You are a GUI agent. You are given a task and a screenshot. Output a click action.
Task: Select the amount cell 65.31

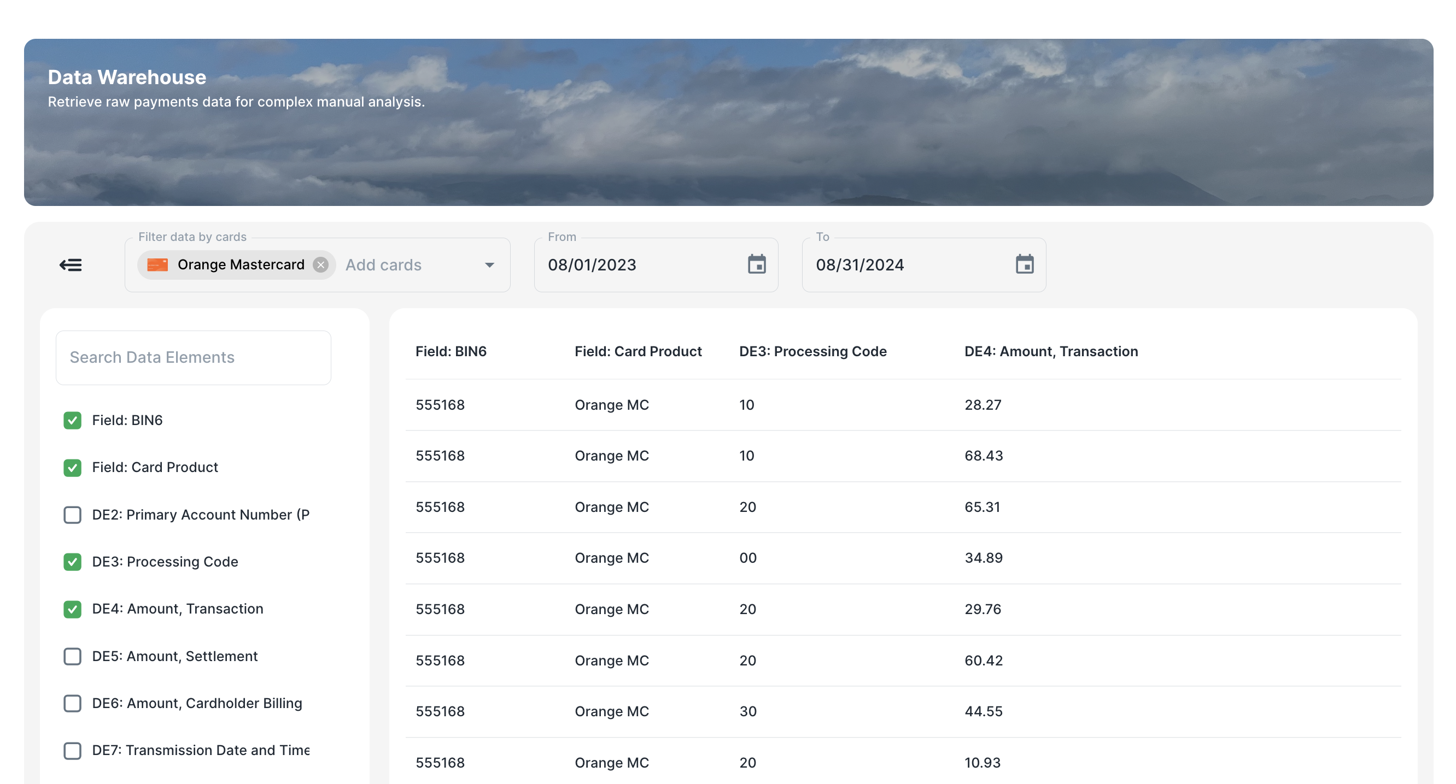pyautogui.click(x=983, y=507)
